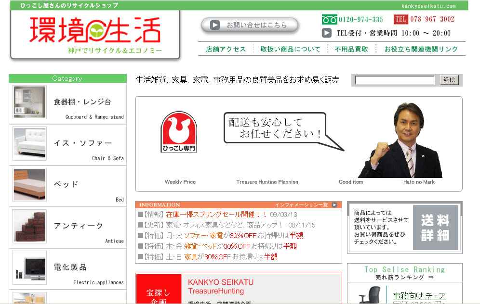
Task: Click the Hato no Mark label
Action: pyautogui.click(x=419, y=182)
